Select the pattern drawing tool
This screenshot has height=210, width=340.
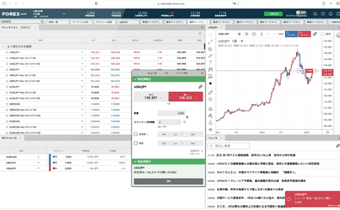(210, 69)
